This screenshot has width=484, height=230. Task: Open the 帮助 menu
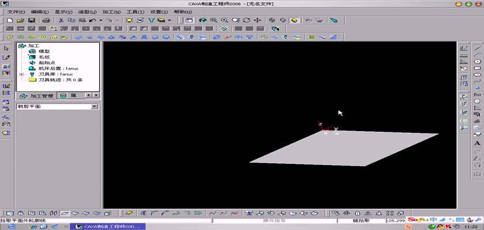[183, 11]
